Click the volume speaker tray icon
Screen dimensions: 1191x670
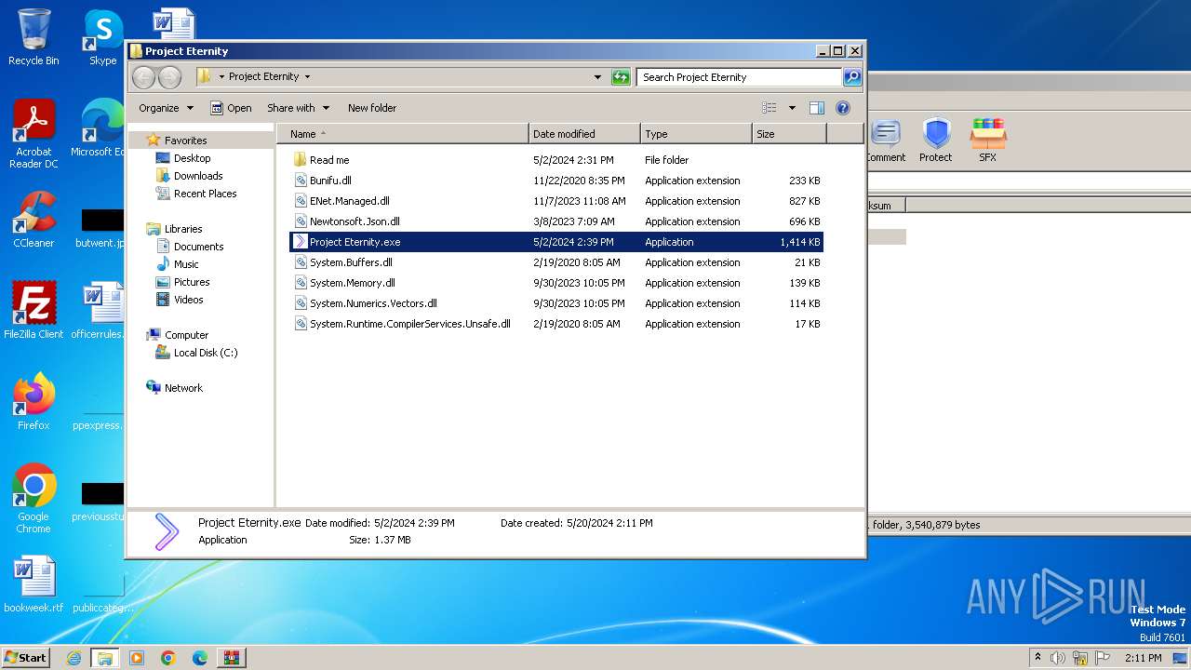tap(1057, 658)
